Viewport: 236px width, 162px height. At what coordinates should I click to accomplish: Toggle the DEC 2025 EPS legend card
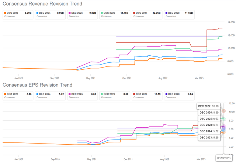click(x=83, y=96)
